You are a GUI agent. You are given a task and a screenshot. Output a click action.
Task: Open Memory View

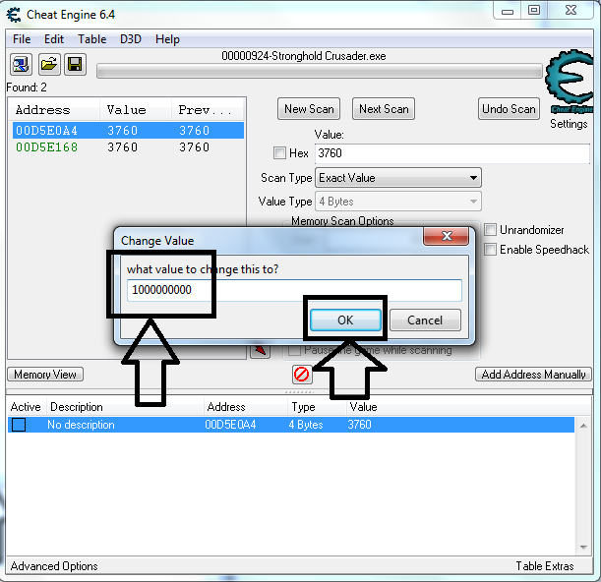point(45,374)
